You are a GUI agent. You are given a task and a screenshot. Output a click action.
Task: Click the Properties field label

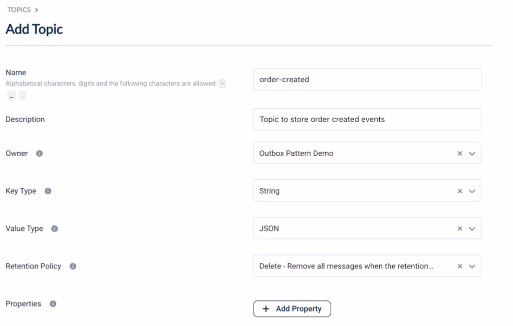(x=23, y=304)
